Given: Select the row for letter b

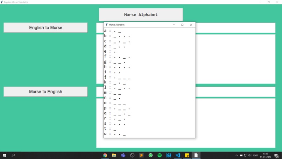Looking at the screenshot, I should [x=117, y=36].
